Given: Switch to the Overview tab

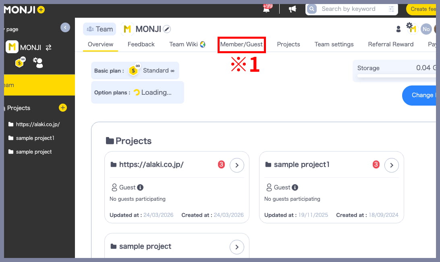Looking at the screenshot, I should (100, 44).
